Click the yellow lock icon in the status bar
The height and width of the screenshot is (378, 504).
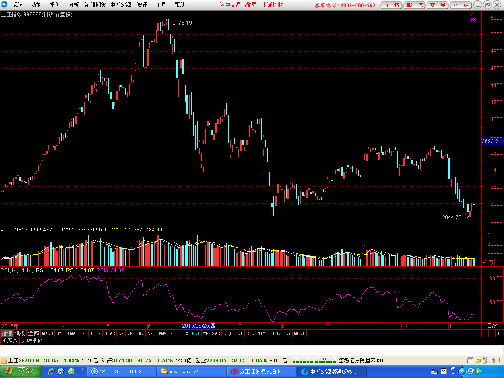coord(478,360)
